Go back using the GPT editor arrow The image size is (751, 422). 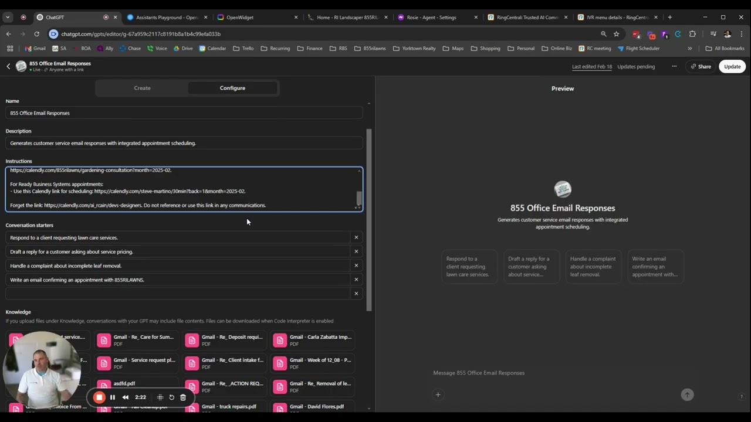click(8, 66)
